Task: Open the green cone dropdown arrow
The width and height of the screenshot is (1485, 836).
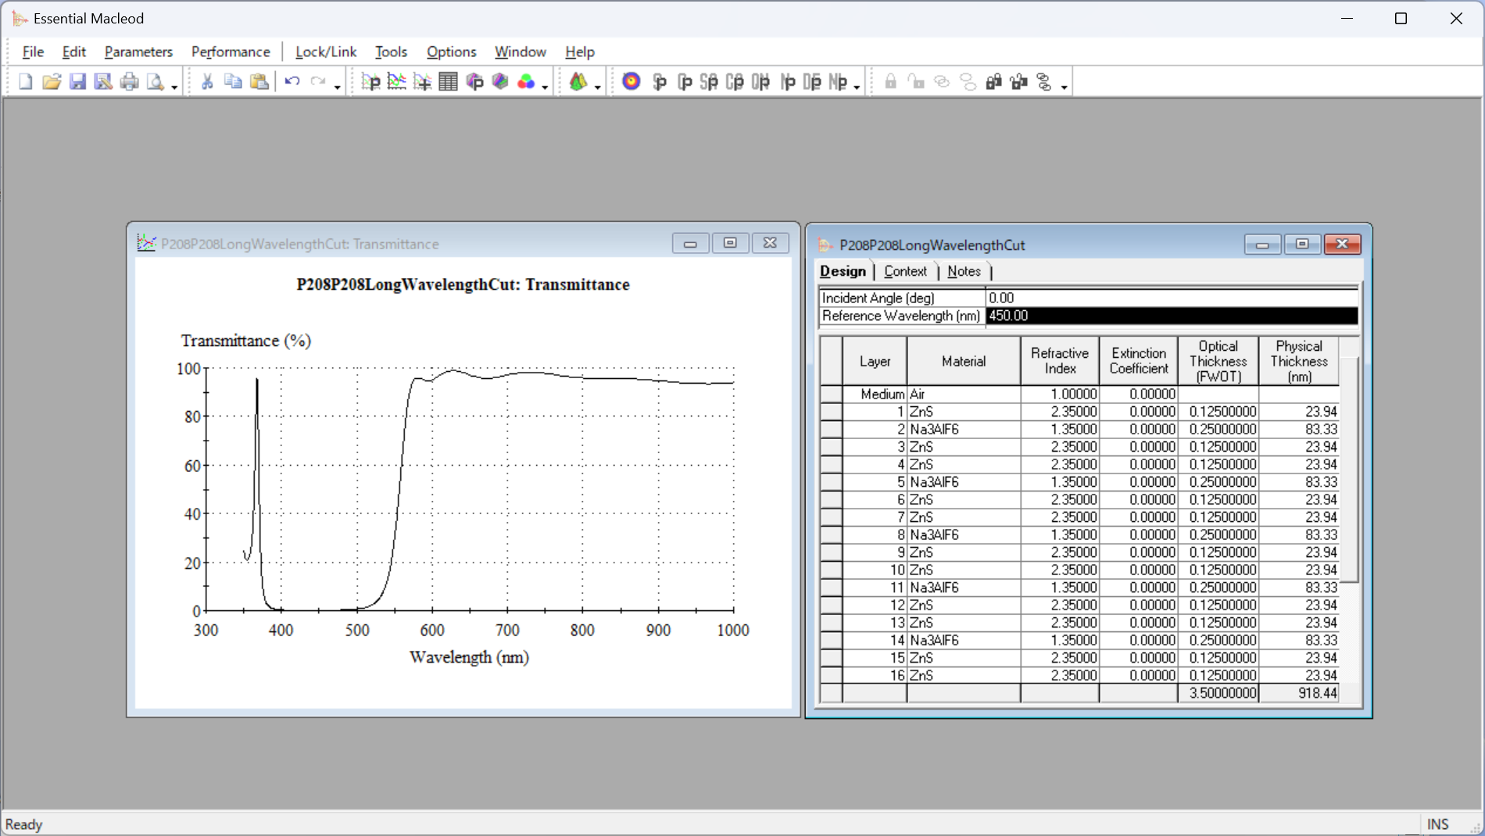Action: point(597,86)
